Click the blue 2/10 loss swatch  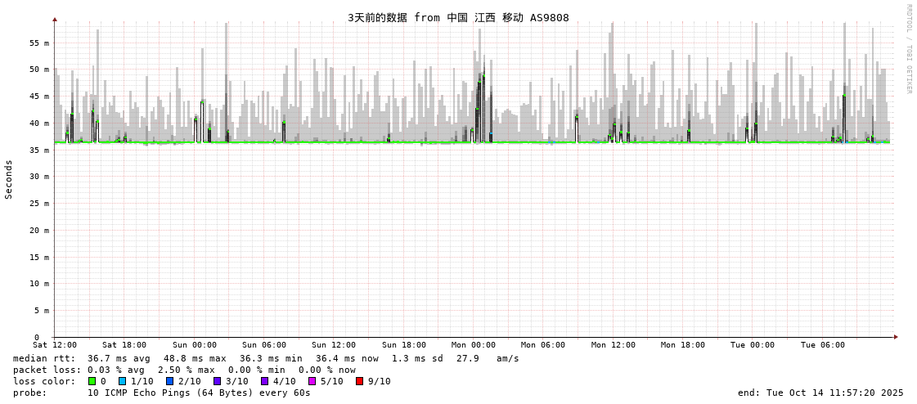coord(170,381)
